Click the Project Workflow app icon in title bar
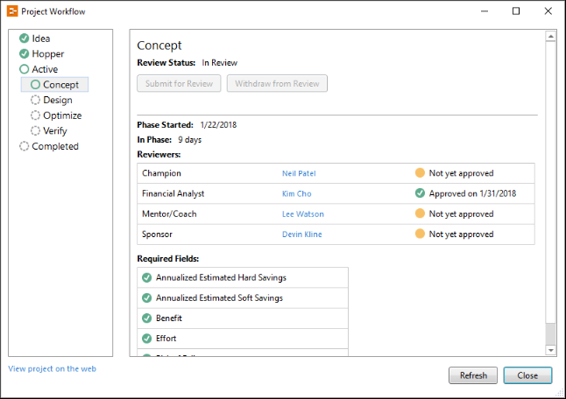566x399 pixels. pos(11,11)
